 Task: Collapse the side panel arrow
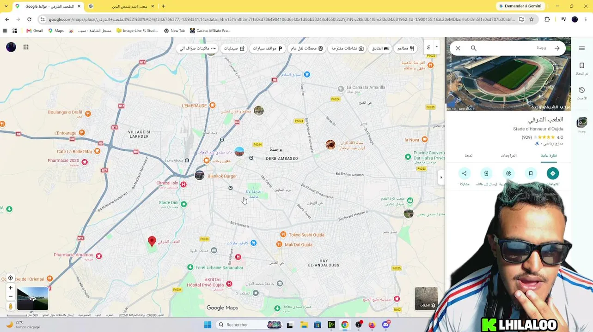[x=441, y=177]
